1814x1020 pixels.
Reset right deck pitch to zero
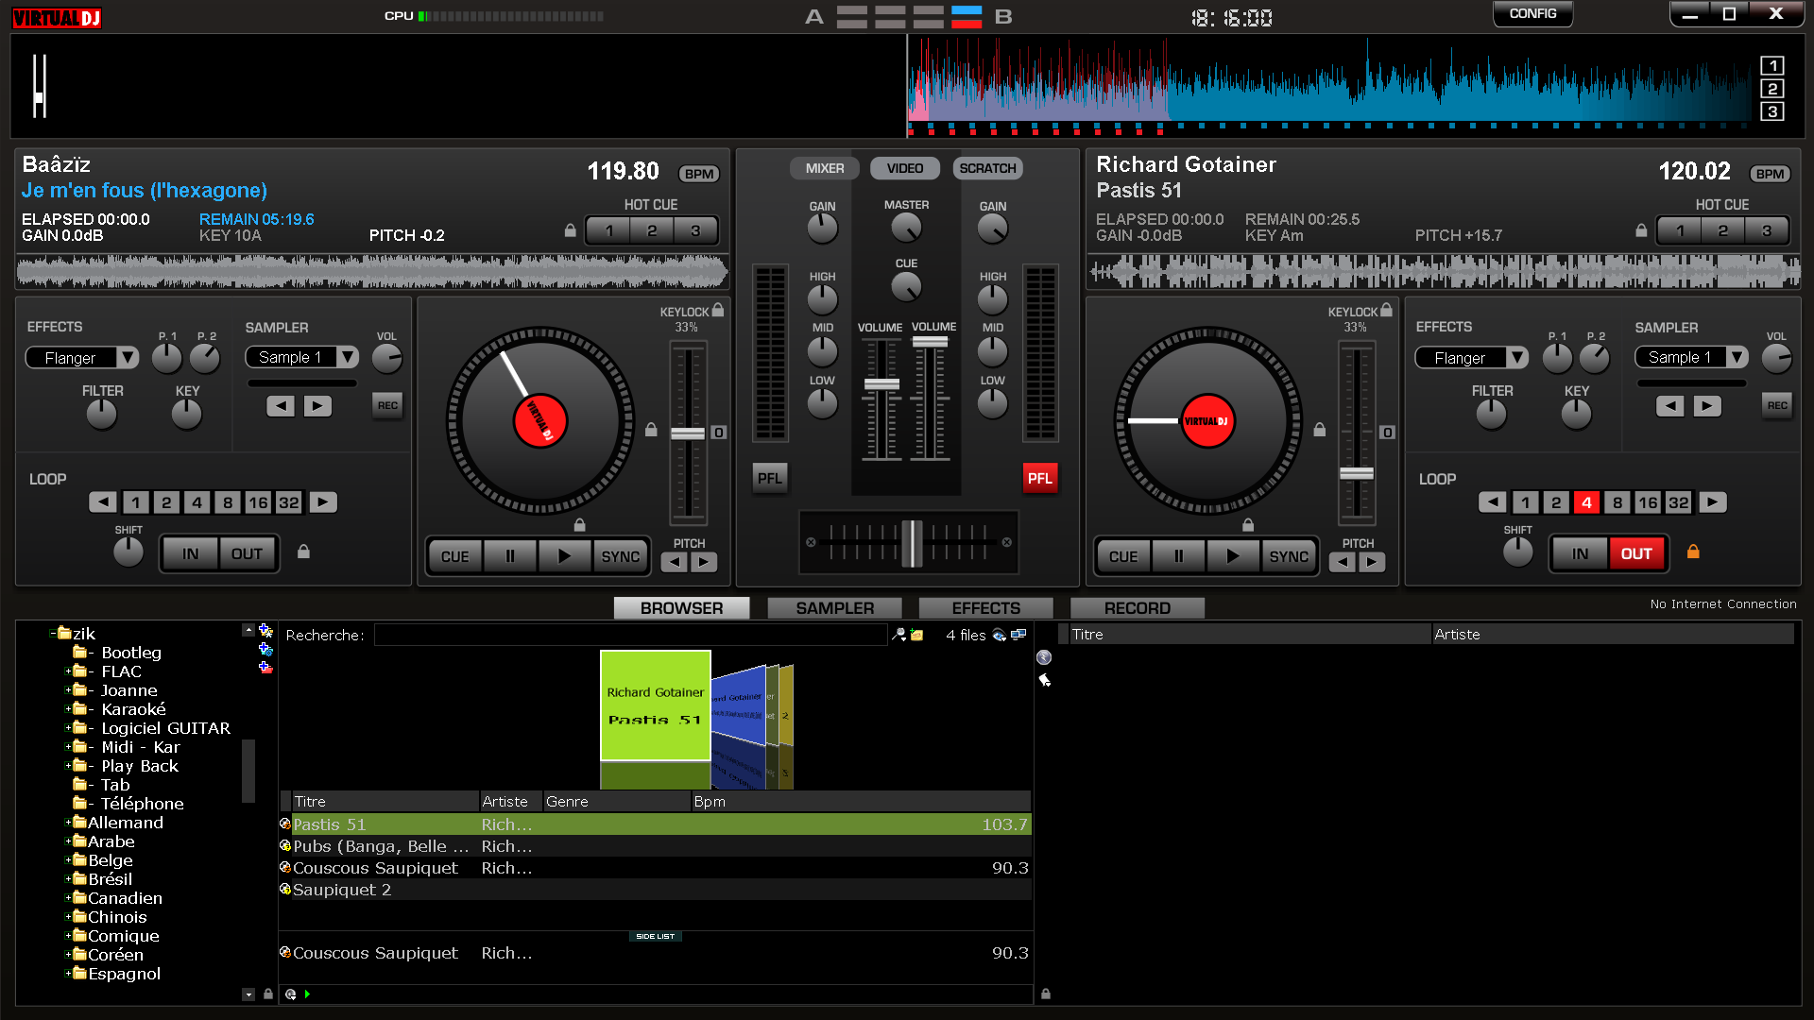click(x=1387, y=433)
